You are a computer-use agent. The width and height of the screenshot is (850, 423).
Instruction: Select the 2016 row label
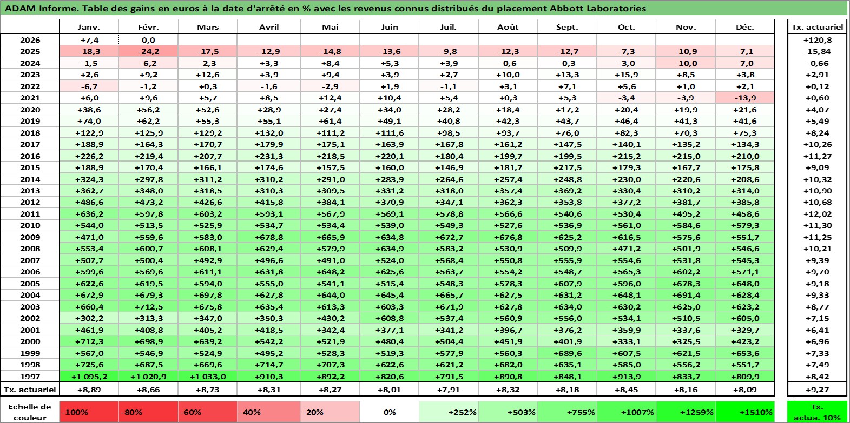(x=30, y=156)
